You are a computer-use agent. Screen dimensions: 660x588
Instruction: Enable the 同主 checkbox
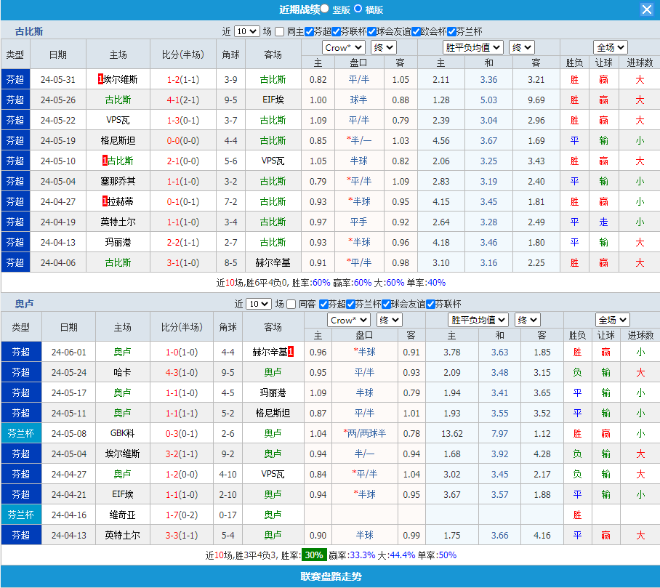pos(280,31)
